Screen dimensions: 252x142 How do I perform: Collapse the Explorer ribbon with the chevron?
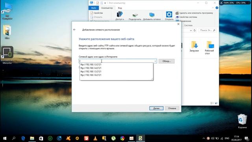[x=213, y=8]
